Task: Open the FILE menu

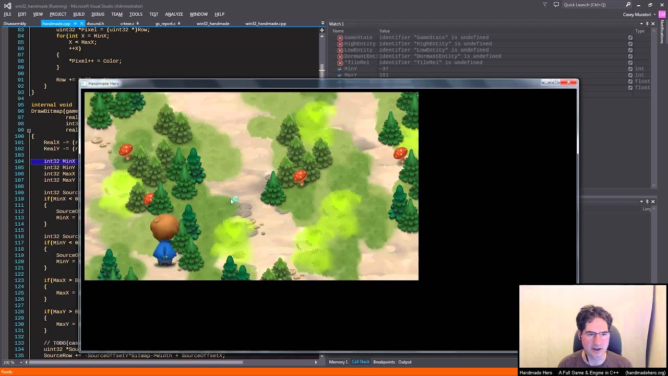Action: [7, 14]
